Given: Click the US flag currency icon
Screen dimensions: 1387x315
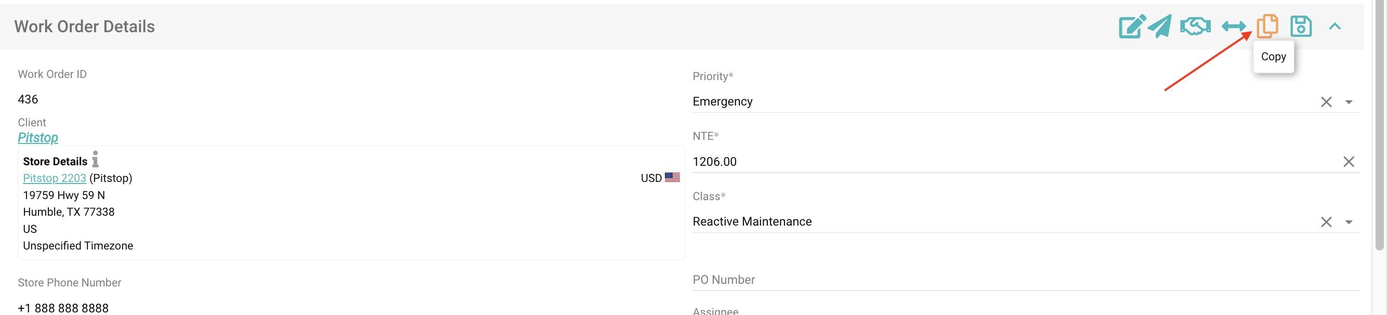Looking at the screenshot, I should [x=672, y=178].
